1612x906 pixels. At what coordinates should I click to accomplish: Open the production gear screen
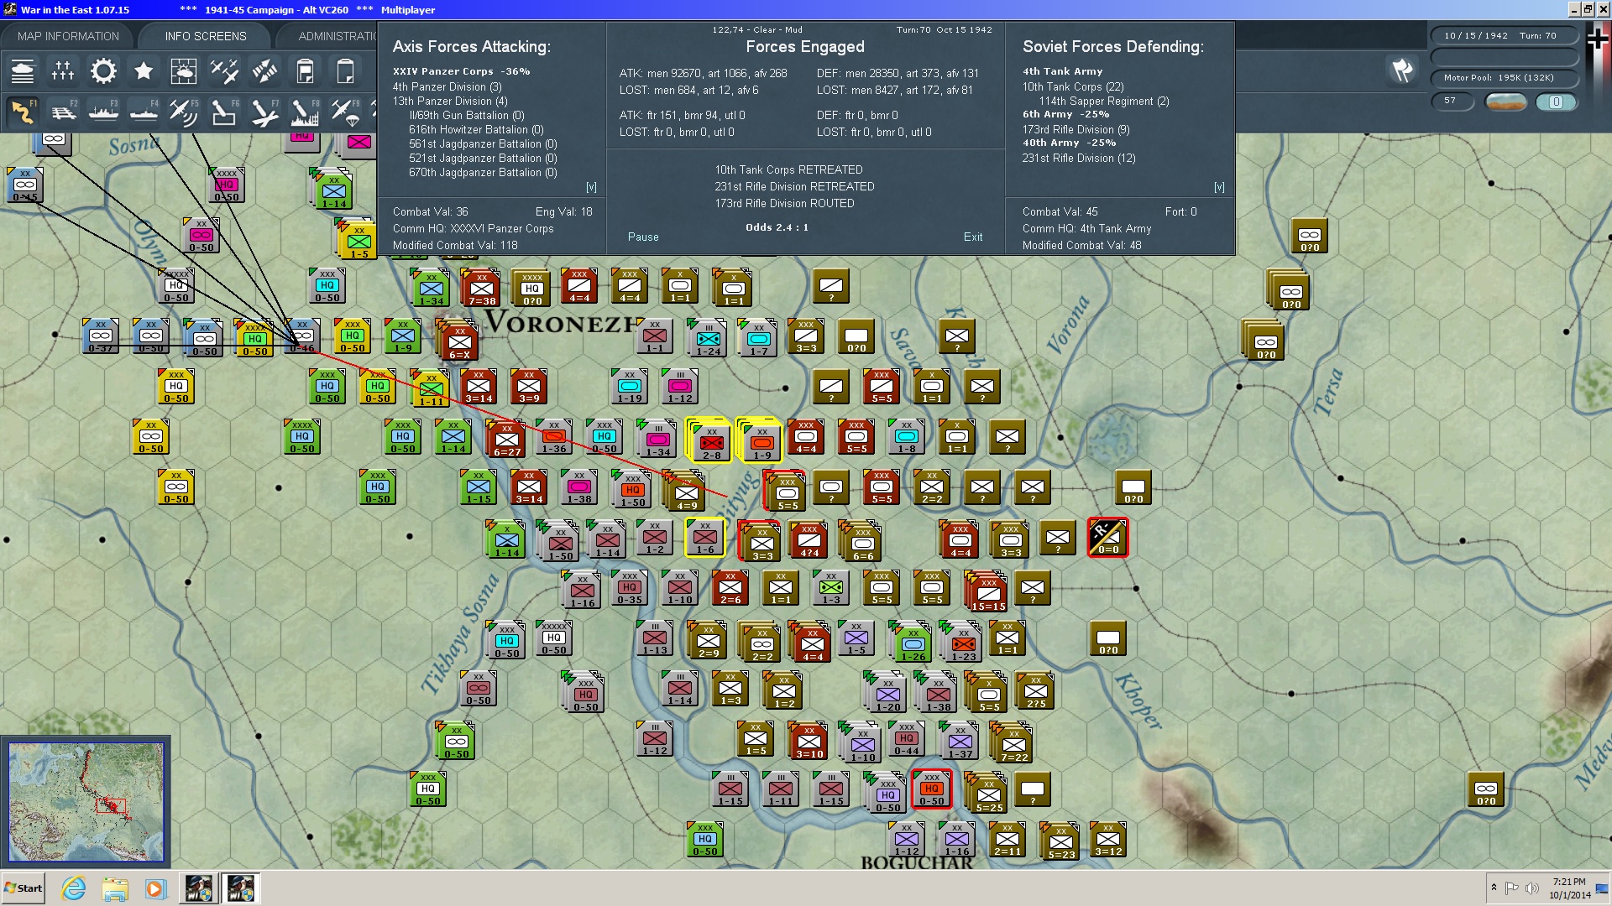pos(103,71)
